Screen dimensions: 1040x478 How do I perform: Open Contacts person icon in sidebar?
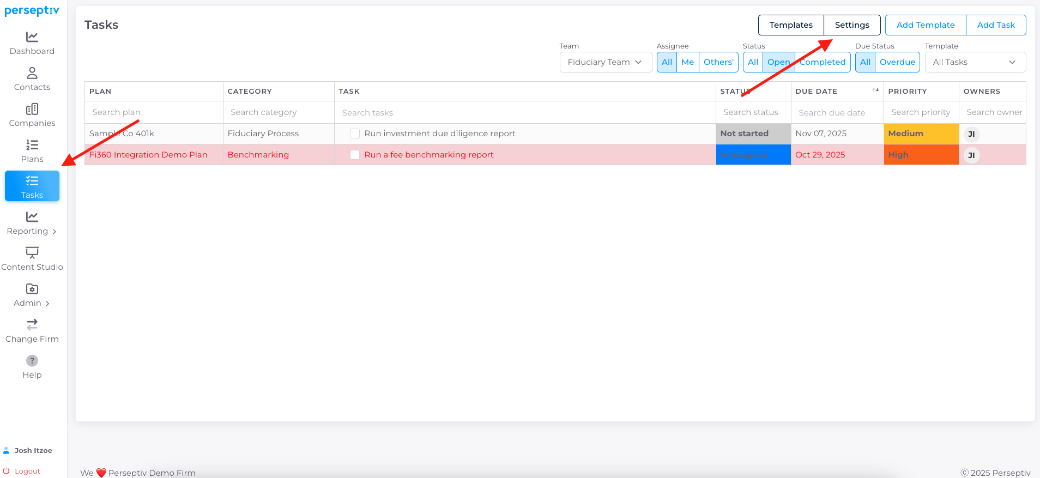[32, 73]
